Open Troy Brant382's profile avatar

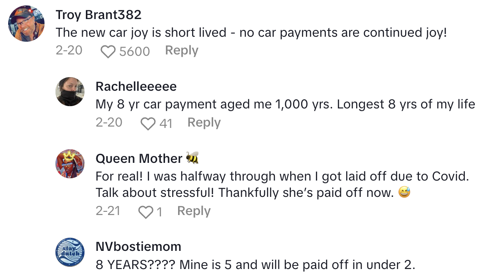pos(26,23)
